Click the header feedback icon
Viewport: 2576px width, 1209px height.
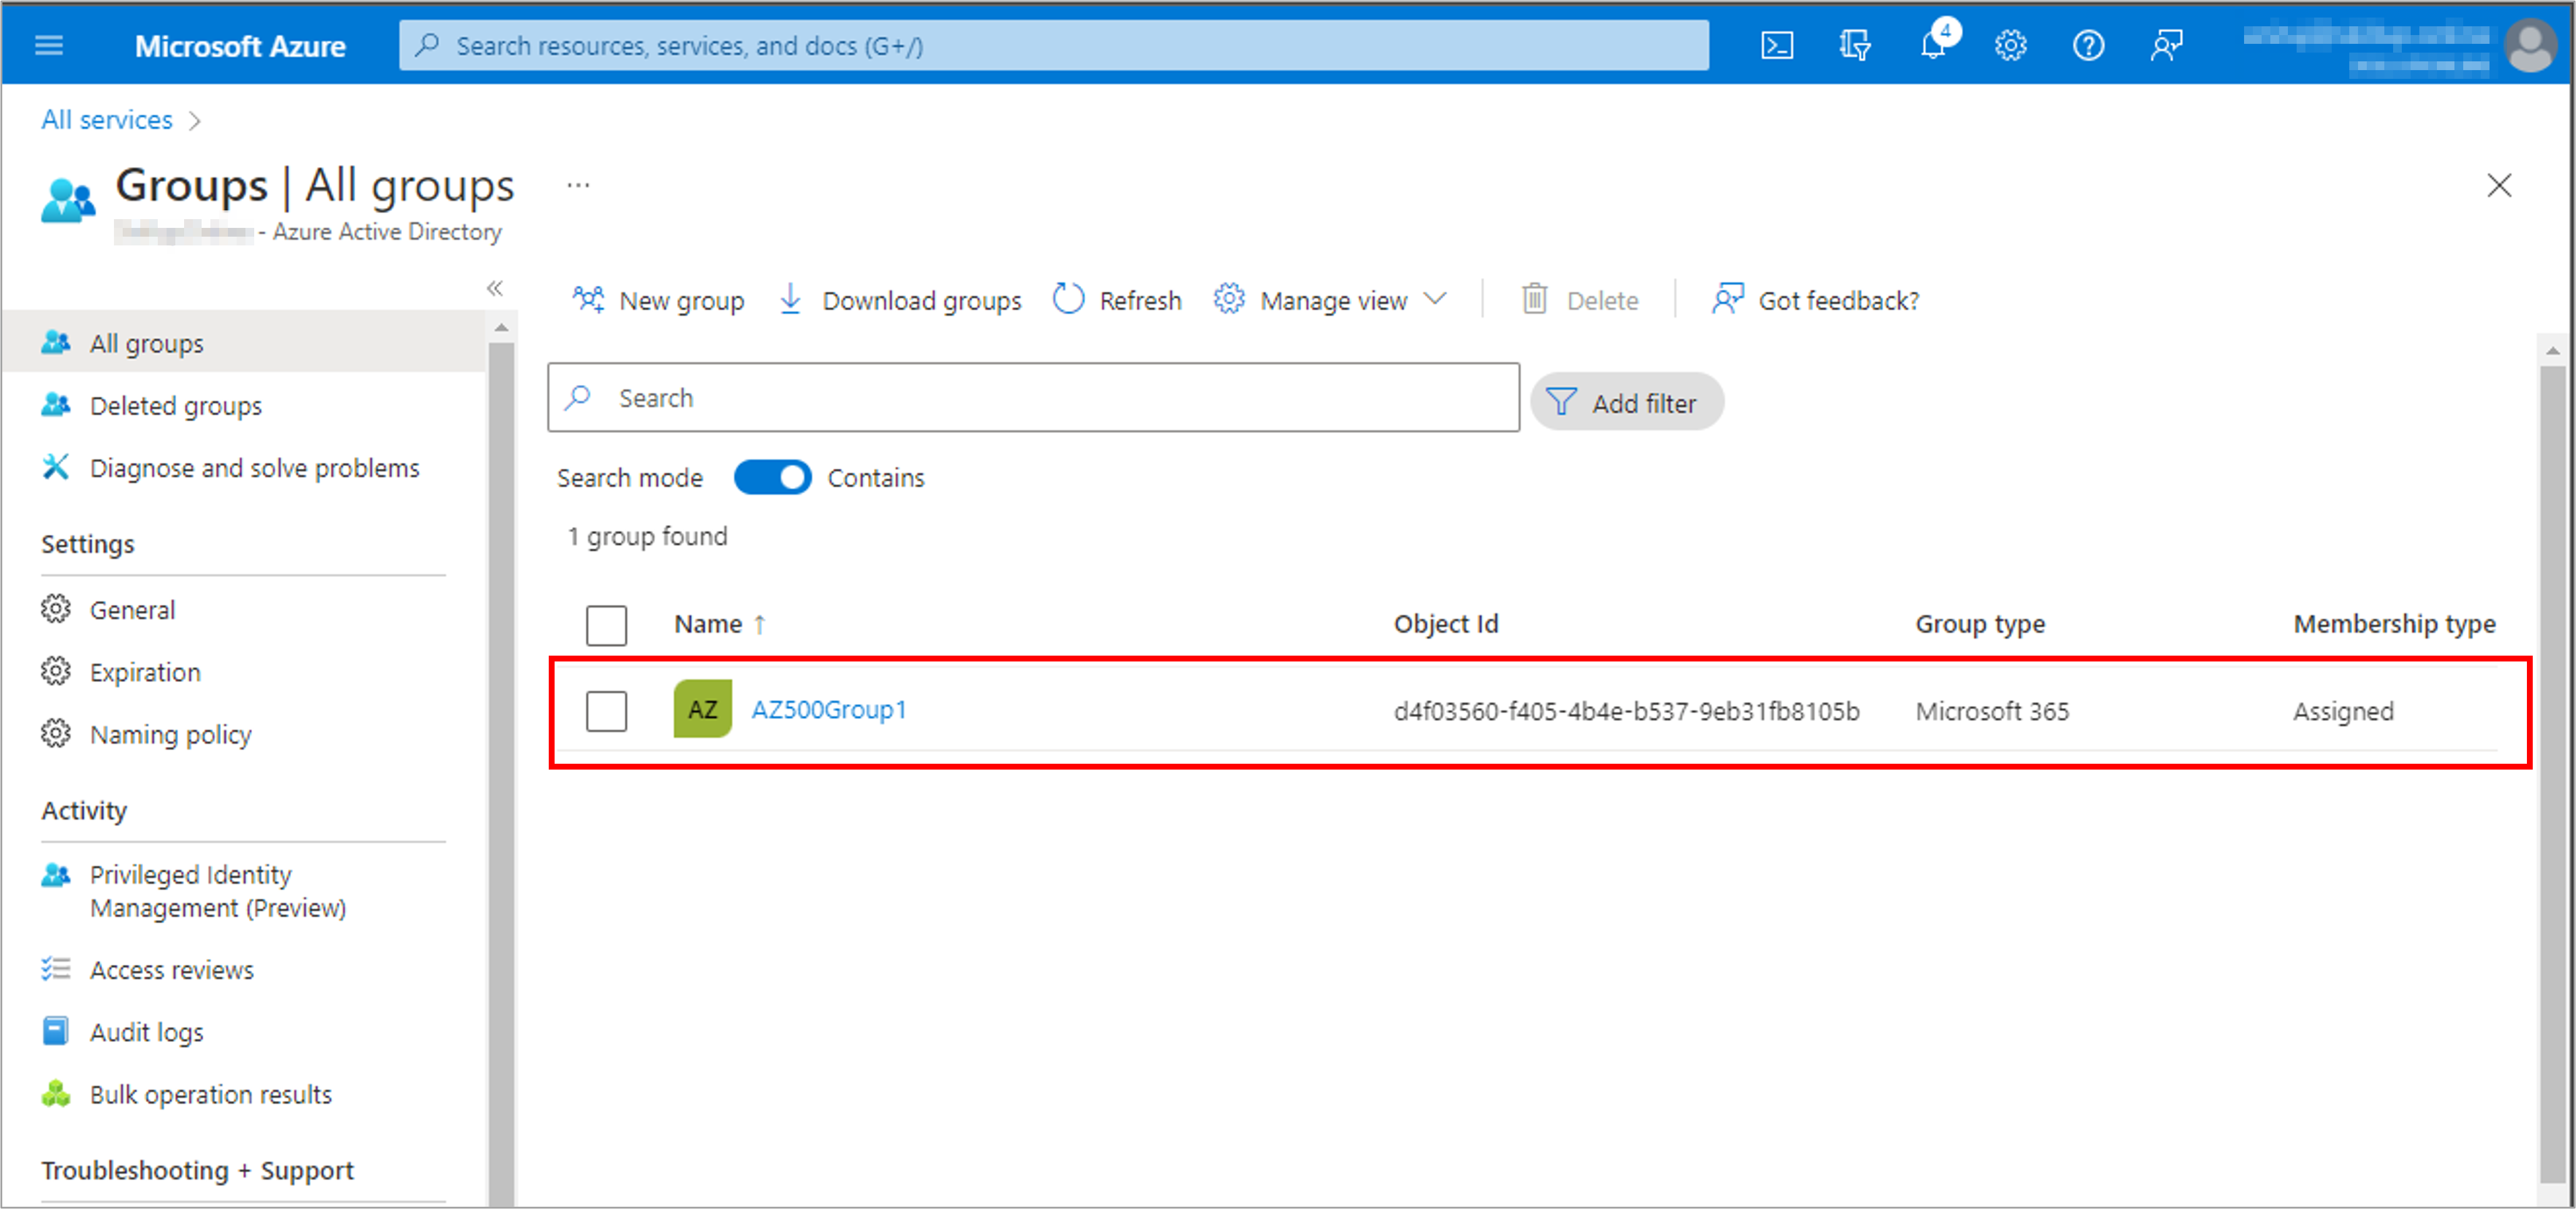(2166, 45)
